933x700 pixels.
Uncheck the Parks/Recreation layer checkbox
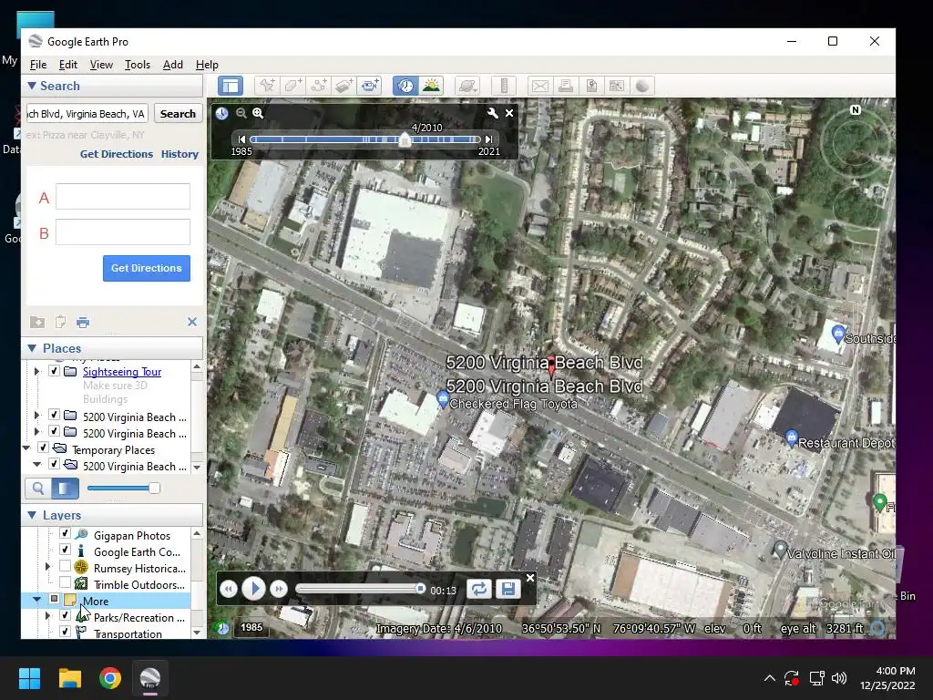pyautogui.click(x=65, y=615)
